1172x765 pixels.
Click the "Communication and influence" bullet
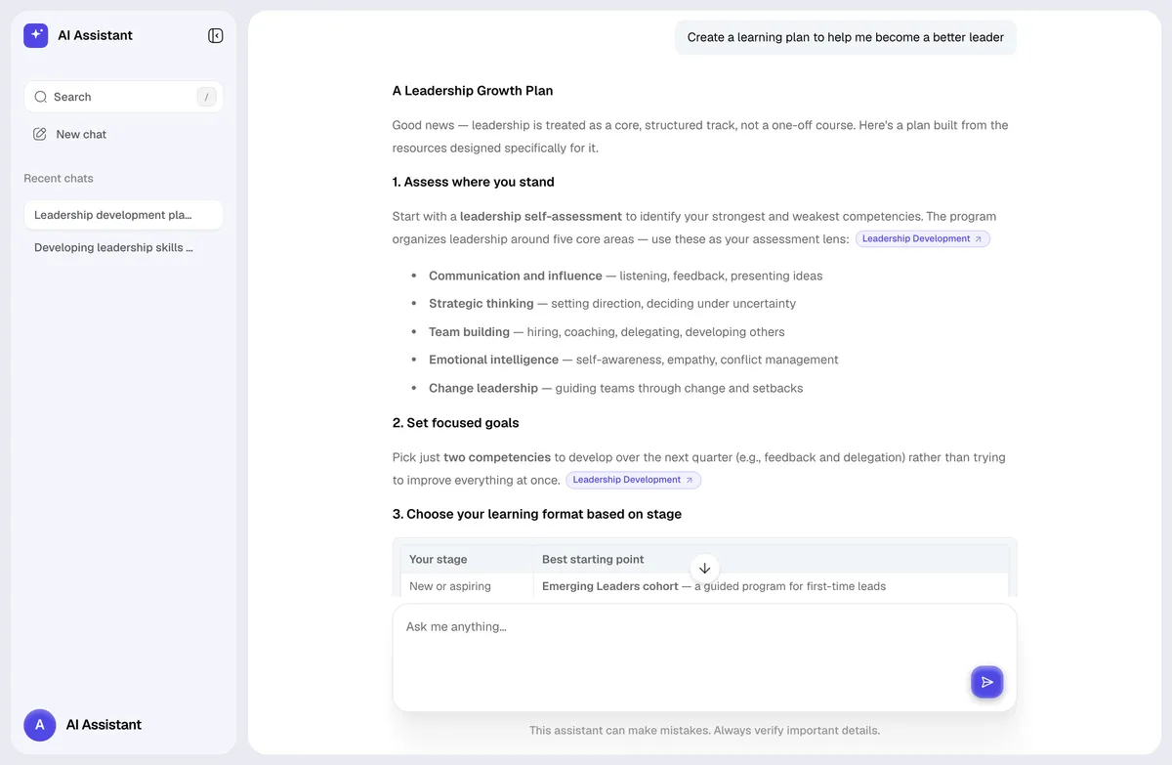pos(625,276)
